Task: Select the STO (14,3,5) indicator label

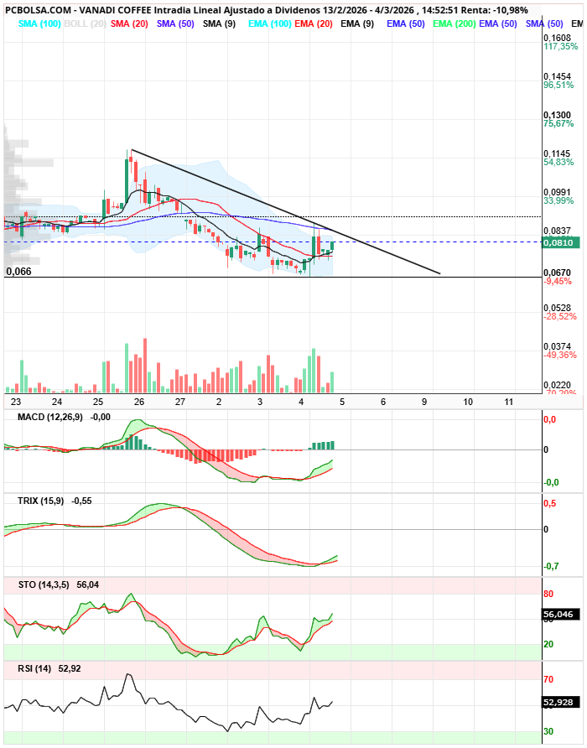Action: (x=43, y=584)
